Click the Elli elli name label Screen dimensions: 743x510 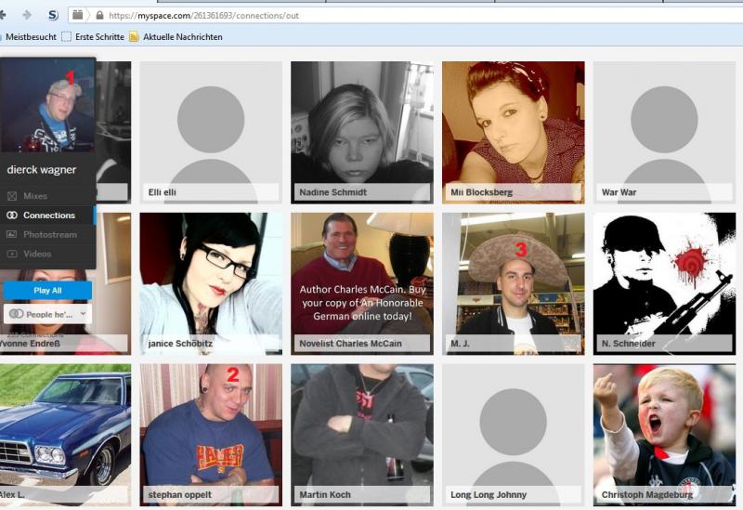click(162, 192)
